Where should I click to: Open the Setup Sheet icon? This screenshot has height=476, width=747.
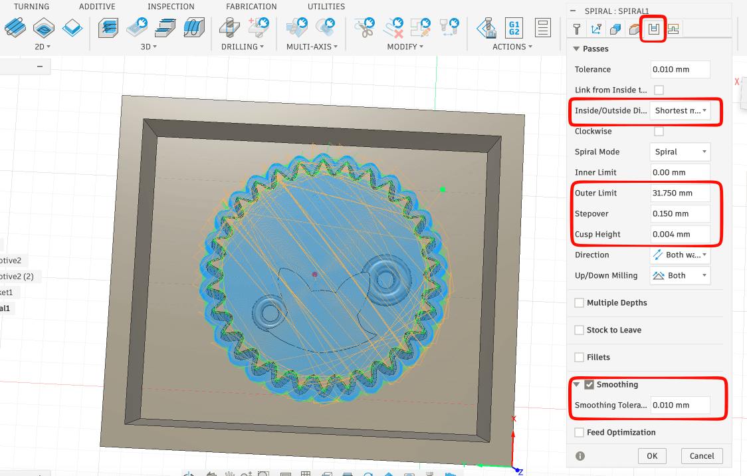click(542, 28)
